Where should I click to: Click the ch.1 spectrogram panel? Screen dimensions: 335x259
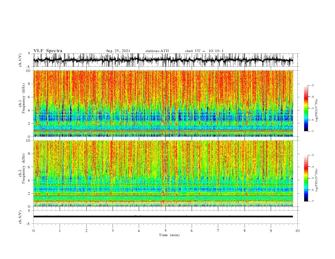coord(163,103)
